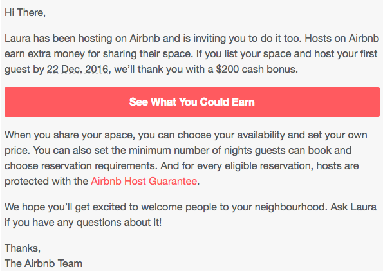Click the phrase minimum number of nights

point(187,151)
